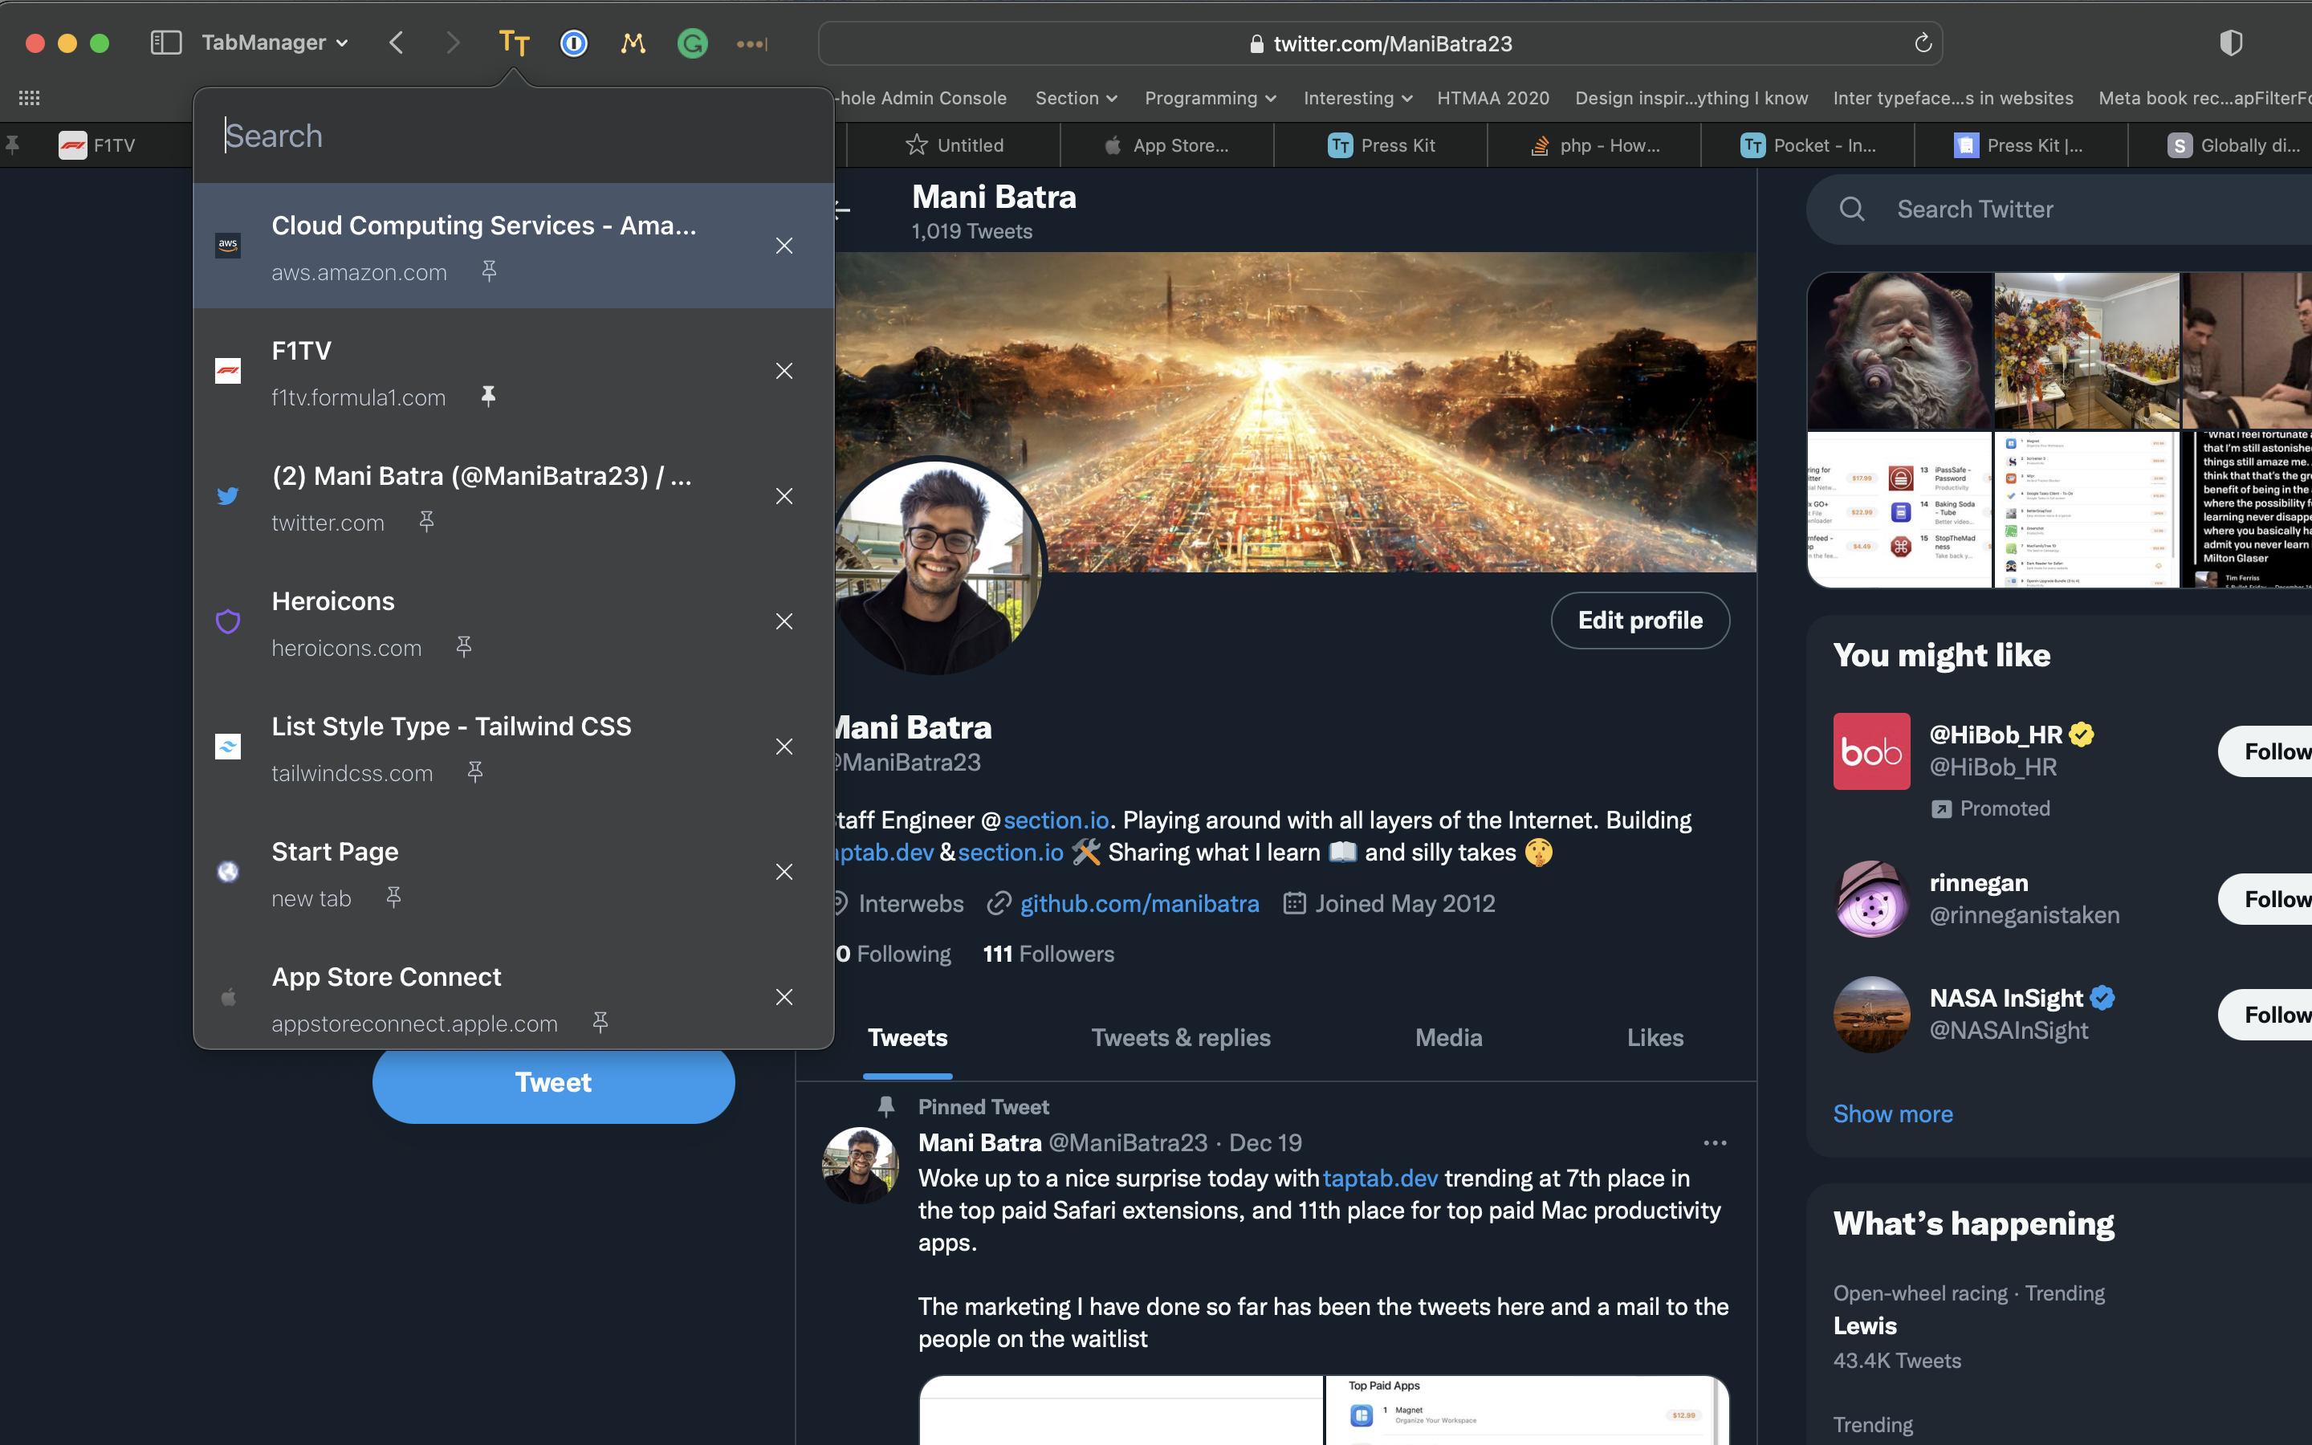The width and height of the screenshot is (2312, 1445).
Task: Toggle pin for appstoreconnect.apple.com tab
Action: [x=600, y=1023]
